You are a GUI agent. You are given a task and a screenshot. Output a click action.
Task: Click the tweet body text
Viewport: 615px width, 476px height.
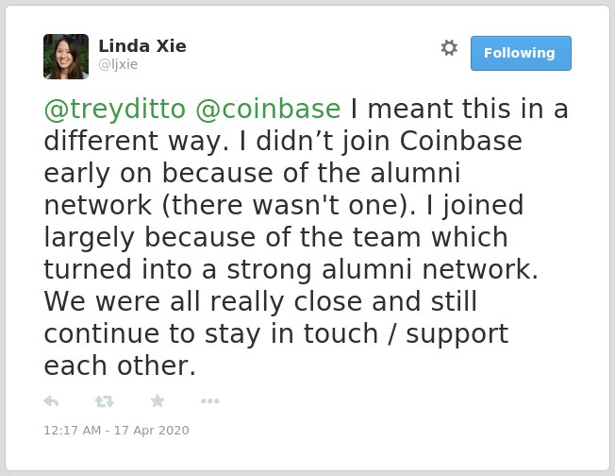point(306,237)
